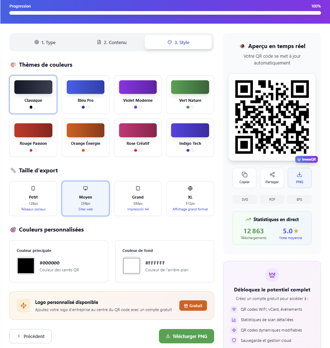Open the white Couleur de fond swatch

point(131,266)
